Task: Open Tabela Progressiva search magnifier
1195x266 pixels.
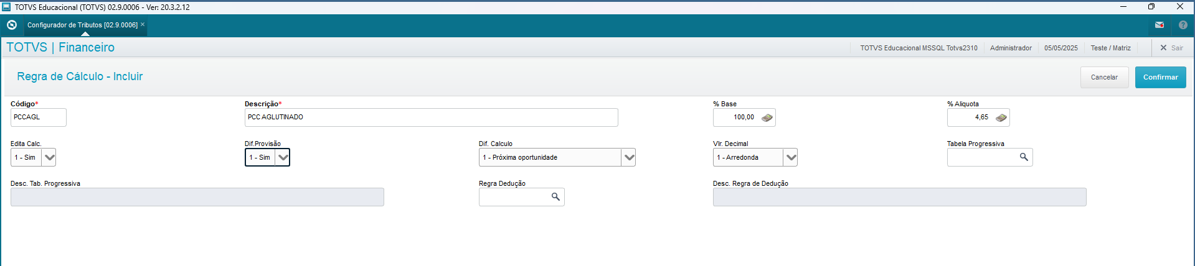Action: [x=1024, y=157]
